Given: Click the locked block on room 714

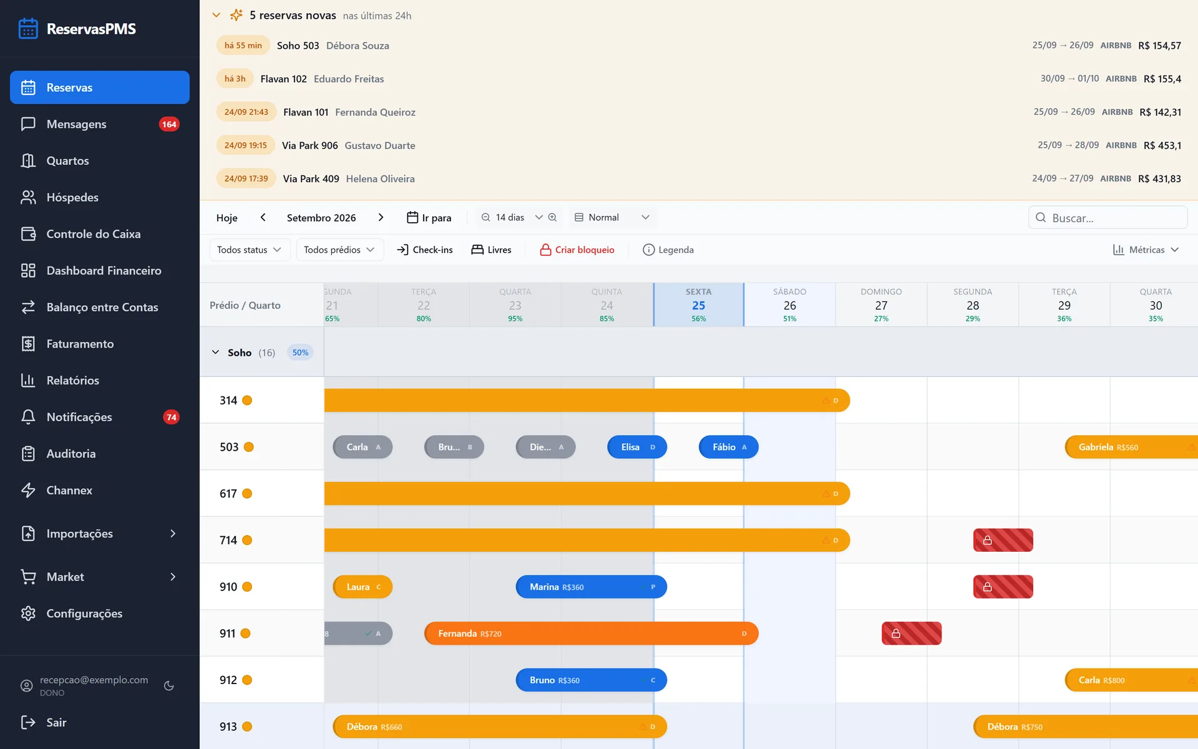Looking at the screenshot, I should (x=1003, y=540).
